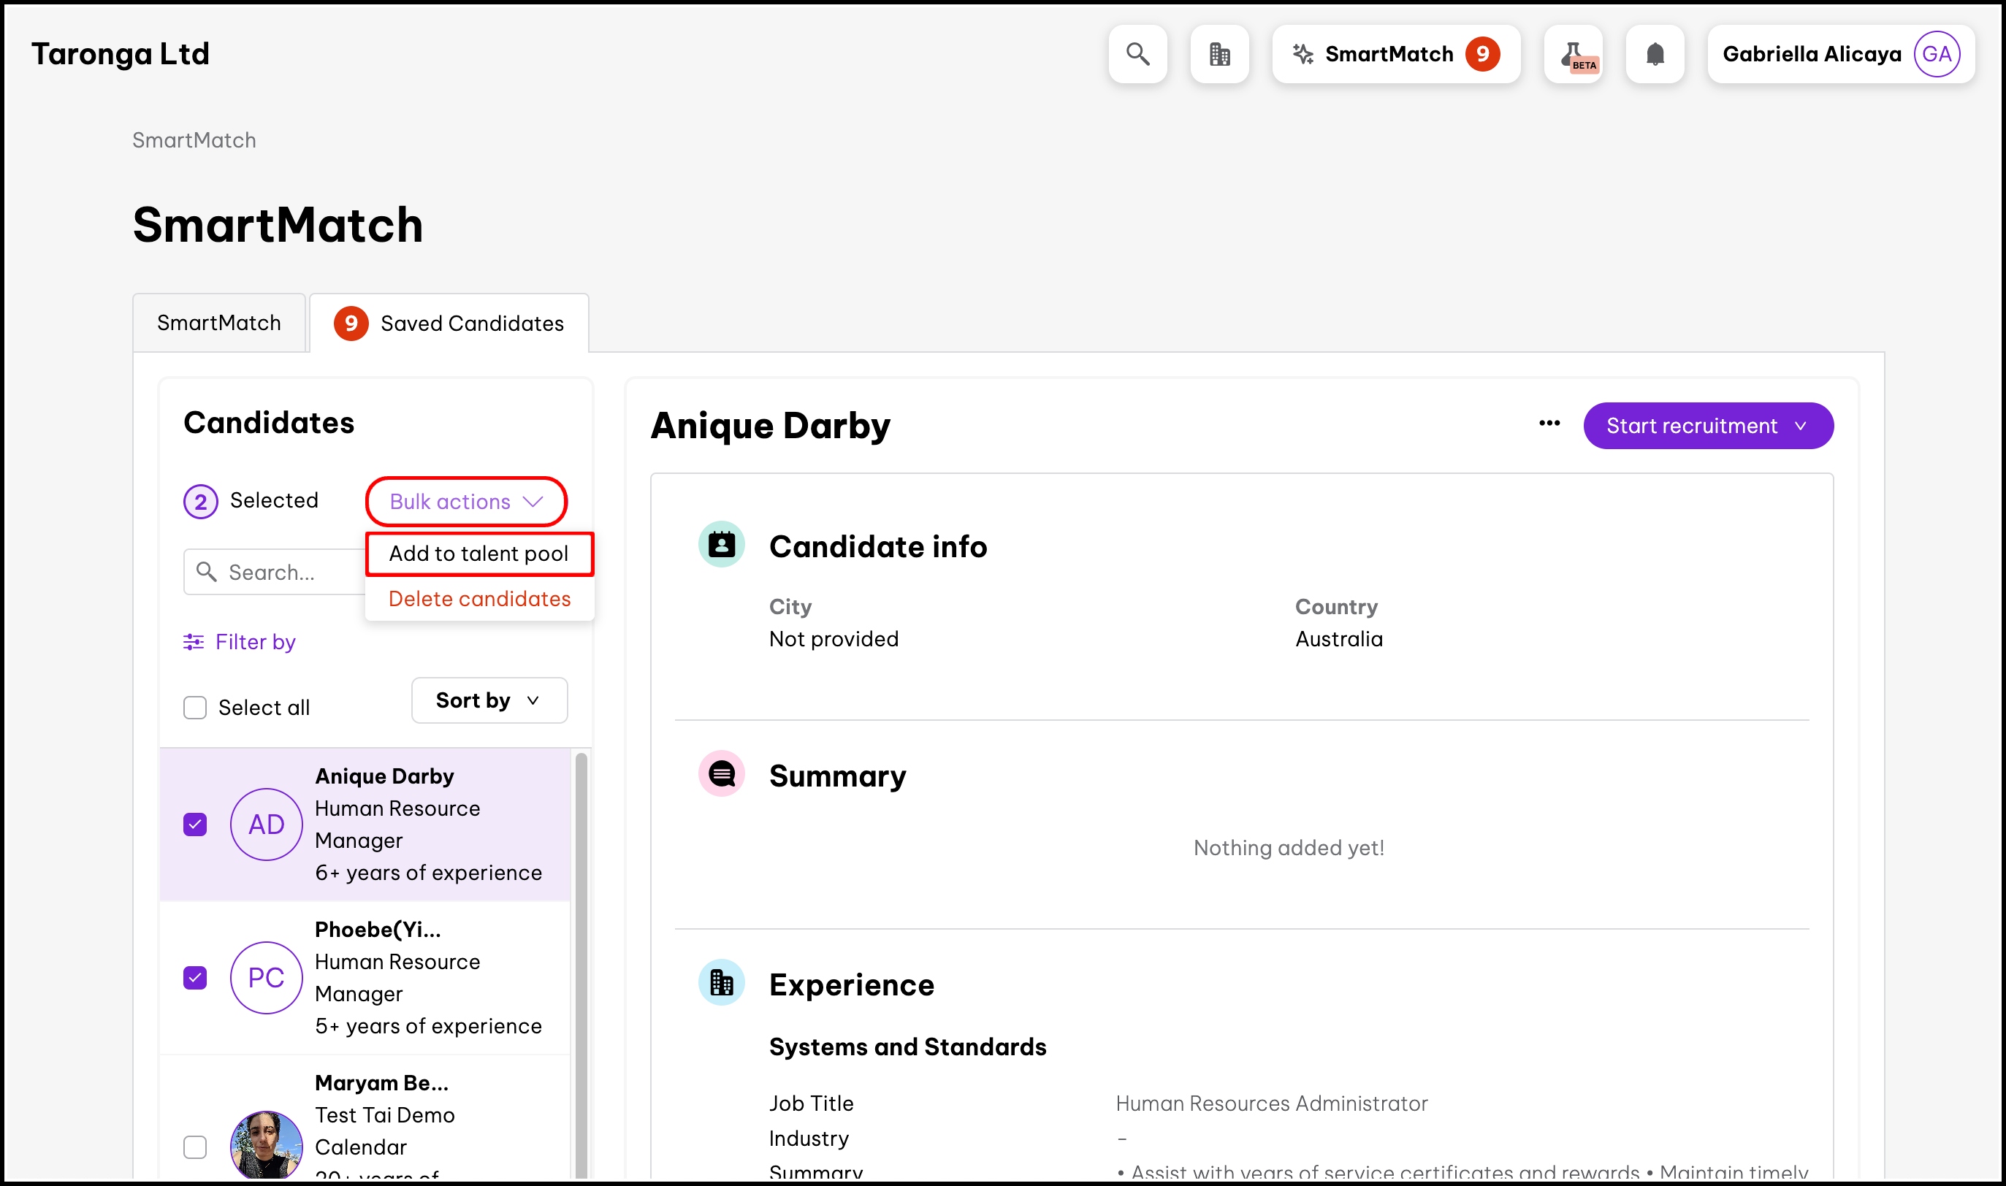This screenshot has width=2006, height=1186.
Task: Open the notifications bell
Action: click(x=1655, y=54)
